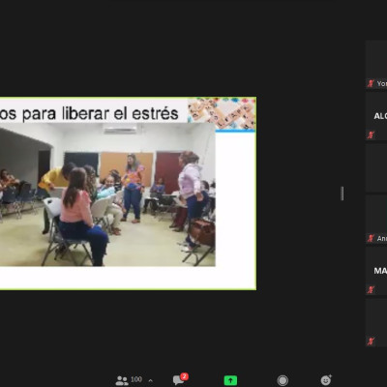Select the ALC participant video tile
This screenshot has height=387, width=387.
click(376, 116)
